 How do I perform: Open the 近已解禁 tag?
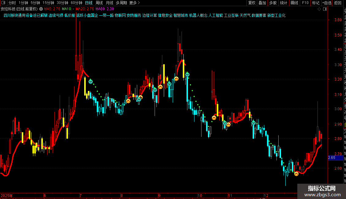pyautogui.click(x=40, y=15)
